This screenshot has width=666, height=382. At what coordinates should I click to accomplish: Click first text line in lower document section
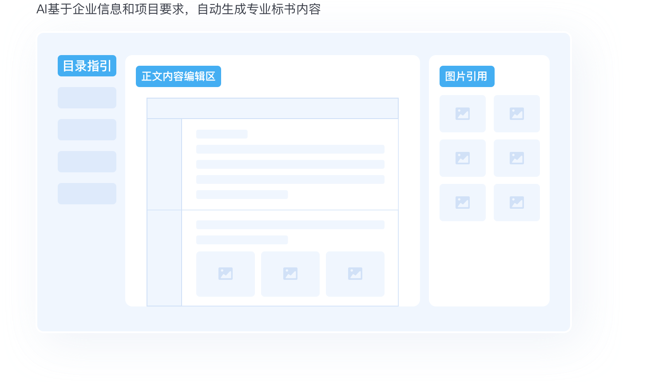(x=290, y=225)
